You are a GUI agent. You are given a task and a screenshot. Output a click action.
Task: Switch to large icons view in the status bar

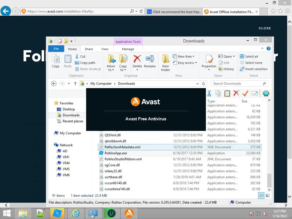[x=267, y=196]
